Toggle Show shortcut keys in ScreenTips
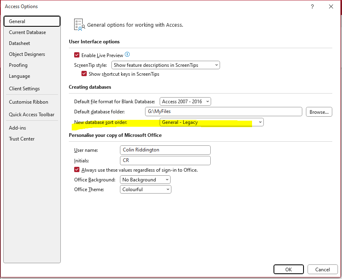This screenshot has height=279, width=342. click(x=84, y=74)
